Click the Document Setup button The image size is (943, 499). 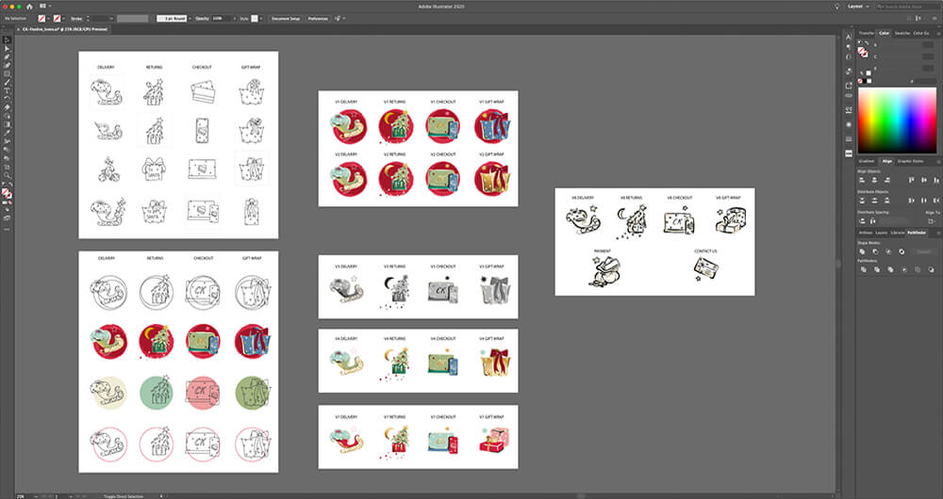[286, 18]
